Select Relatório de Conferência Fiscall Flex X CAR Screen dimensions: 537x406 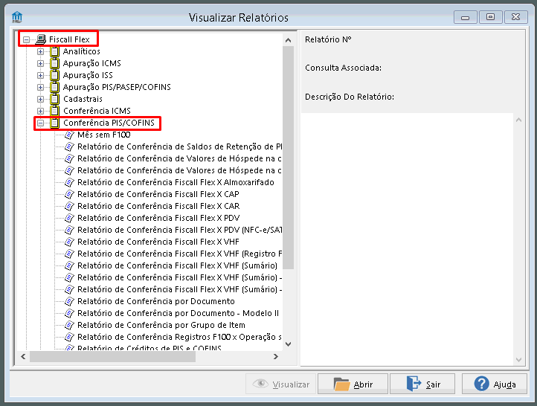[x=158, y=206]
